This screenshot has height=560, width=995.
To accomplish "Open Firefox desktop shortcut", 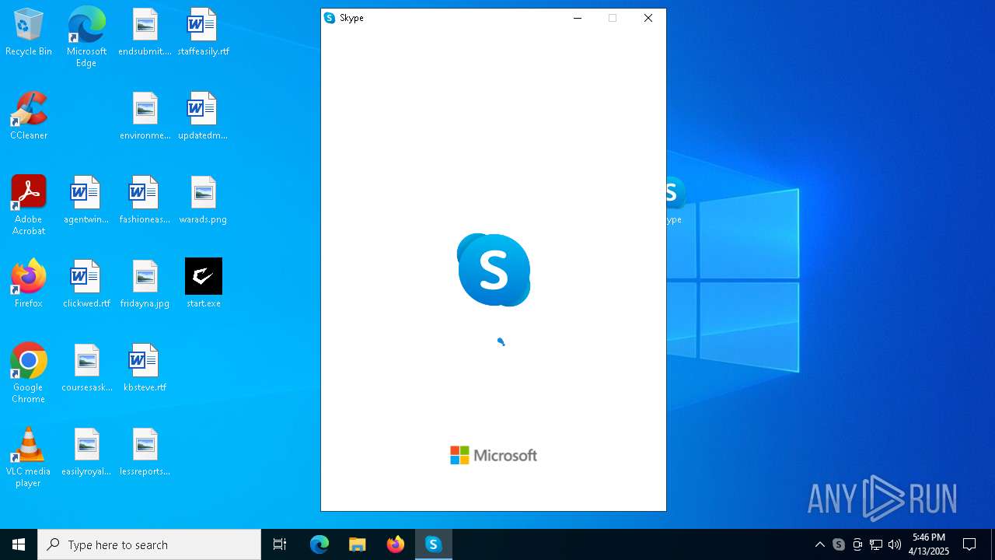I will point(29,285).
